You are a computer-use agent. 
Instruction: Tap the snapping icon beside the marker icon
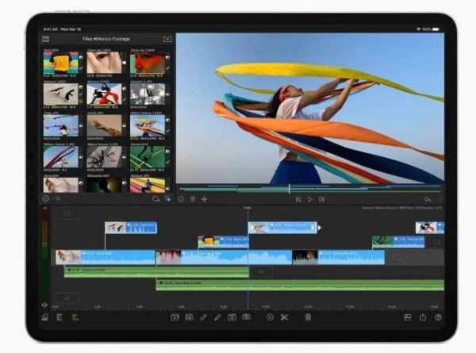[205, 199]
